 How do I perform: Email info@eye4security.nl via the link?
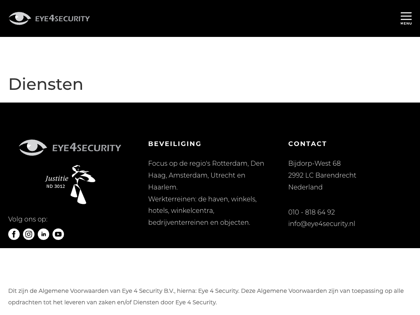(x=322, y=224)
